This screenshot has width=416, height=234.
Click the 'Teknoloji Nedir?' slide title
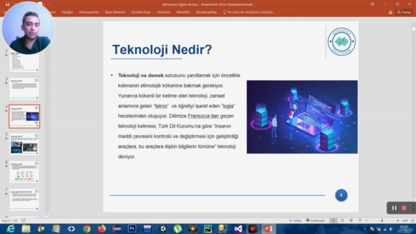coord(162,49)
